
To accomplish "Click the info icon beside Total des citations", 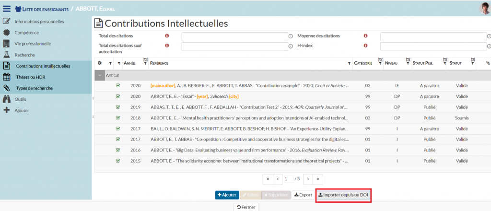I will click(x=167, y=36).
